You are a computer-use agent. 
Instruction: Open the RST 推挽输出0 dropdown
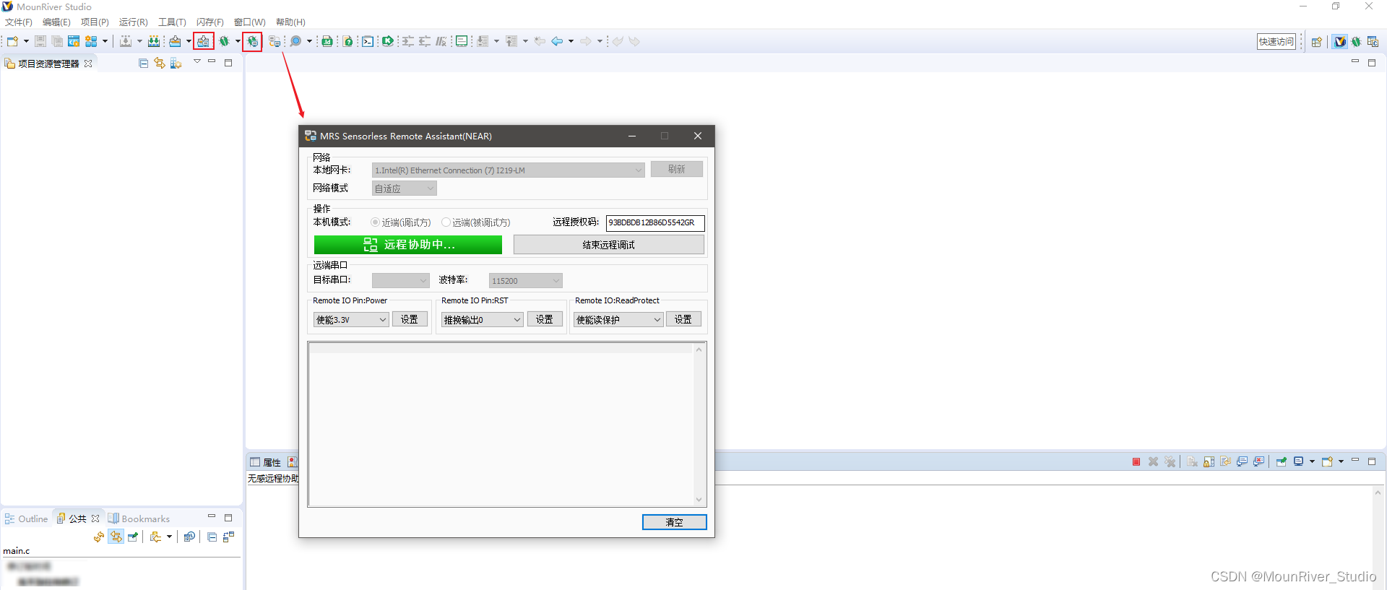click(482, 319)
